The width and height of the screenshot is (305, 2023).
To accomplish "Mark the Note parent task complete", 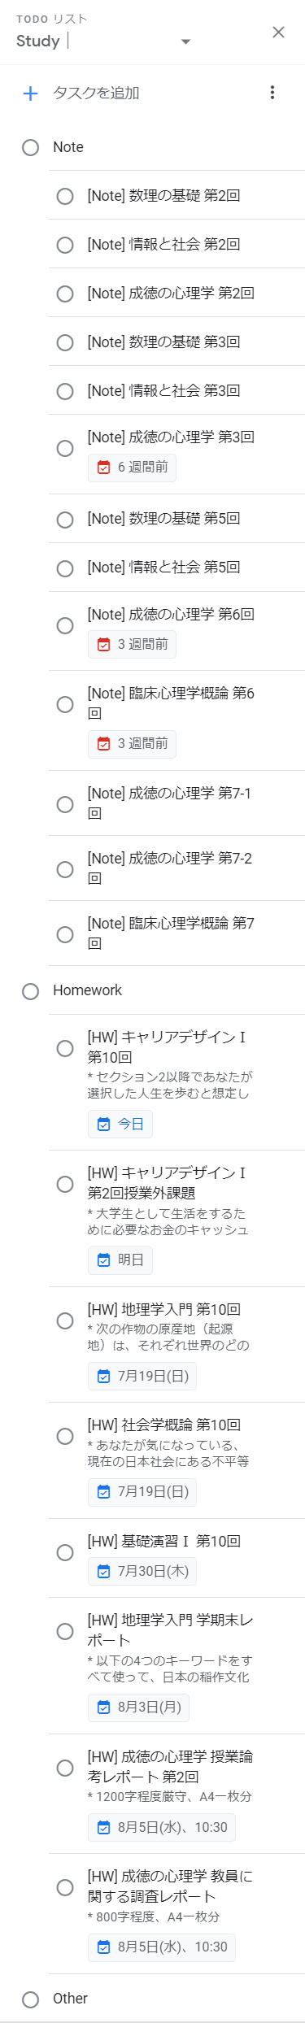I will (x=31, y=147).
